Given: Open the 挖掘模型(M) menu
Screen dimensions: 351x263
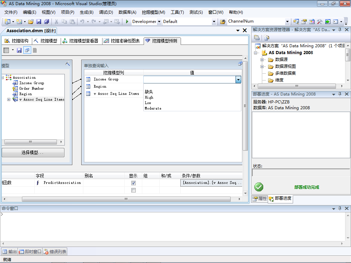Looking at the screenshot, I should coord(153,12).
